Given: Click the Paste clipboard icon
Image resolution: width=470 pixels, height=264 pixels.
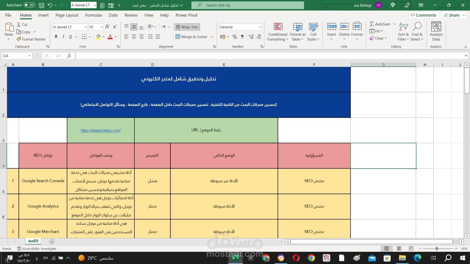Looking at the screenshot, I should 9,27.
